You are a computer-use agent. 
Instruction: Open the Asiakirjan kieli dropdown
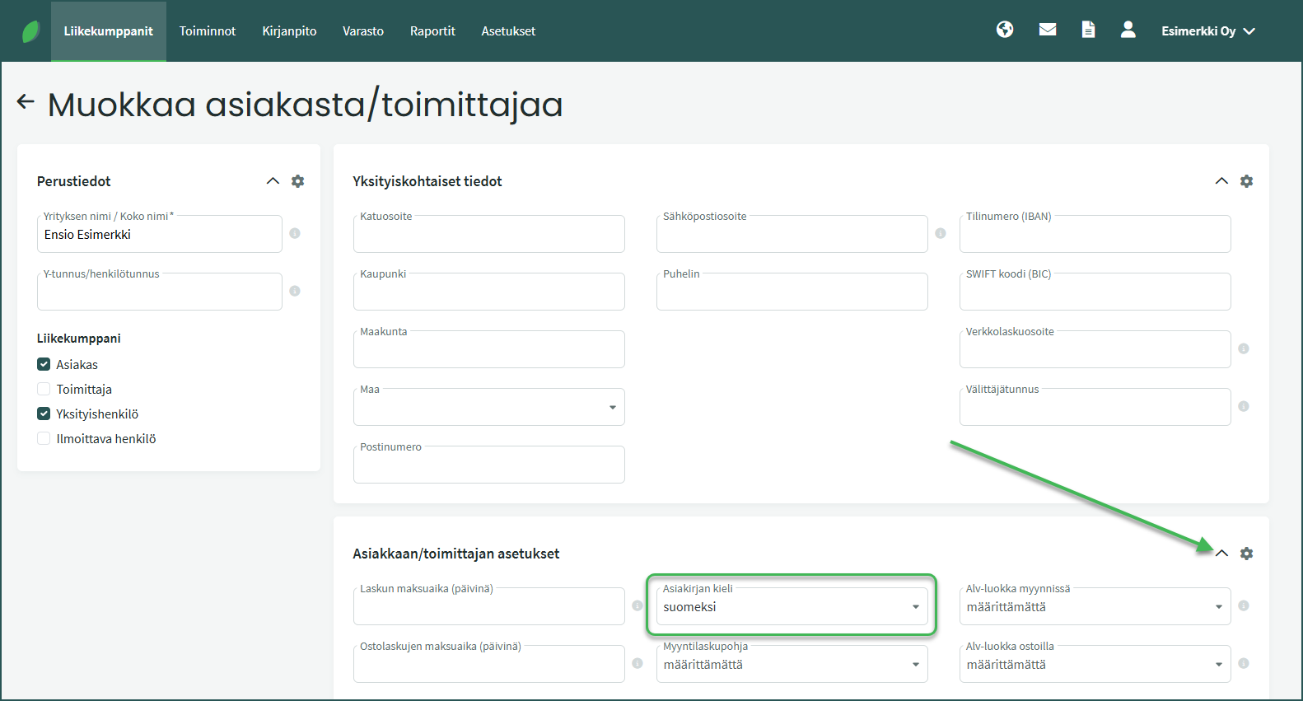pyautogui.click(x=792, y=607)
